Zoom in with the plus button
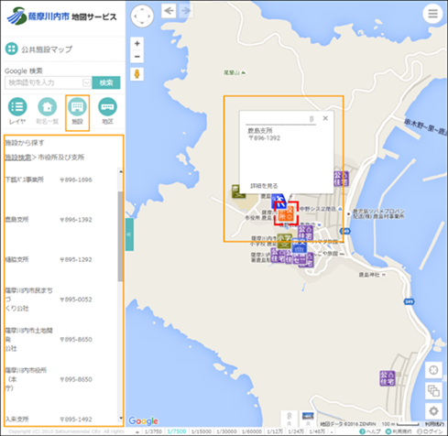 tap(137, 43)
